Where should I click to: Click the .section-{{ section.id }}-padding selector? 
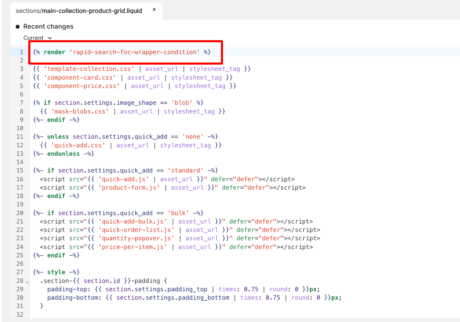click(x=100, y=281)
